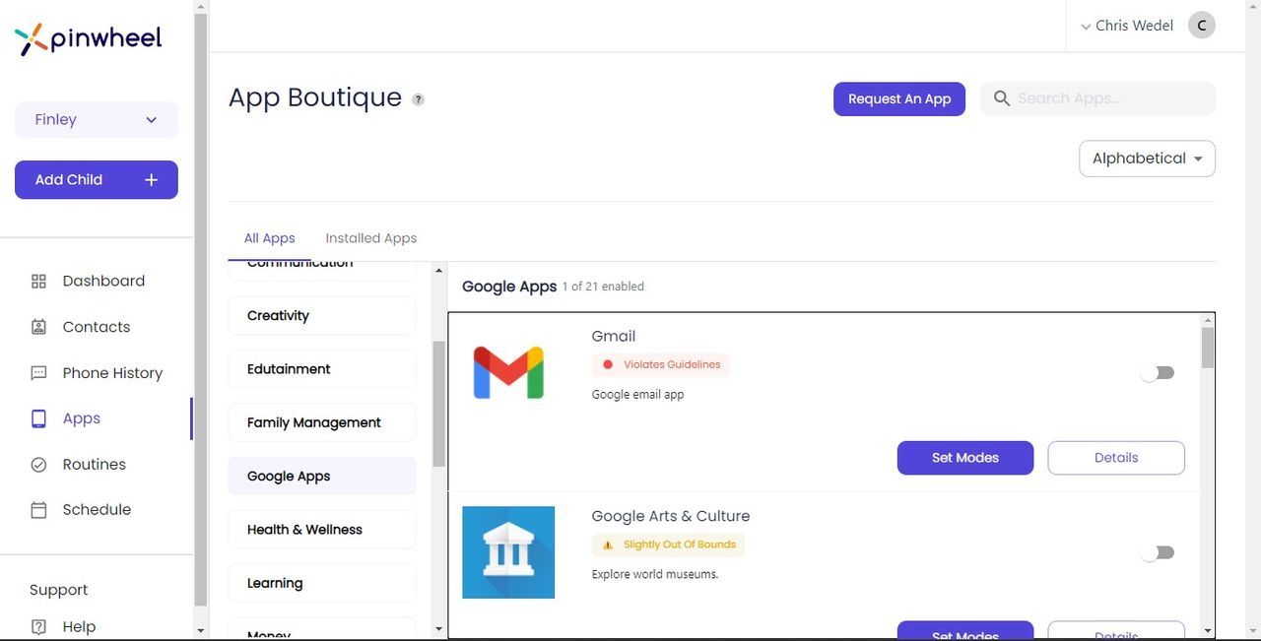The image size is (1261, 641).
Task: Click the red Violates Guidelines badge
Action: point(661,364)
